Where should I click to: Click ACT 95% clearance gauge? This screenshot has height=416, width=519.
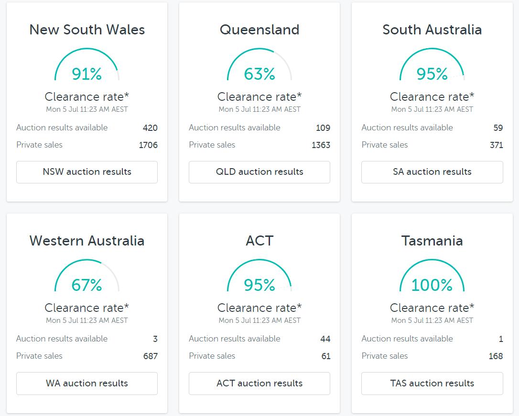pyautogui.click(x=259, y=277)
